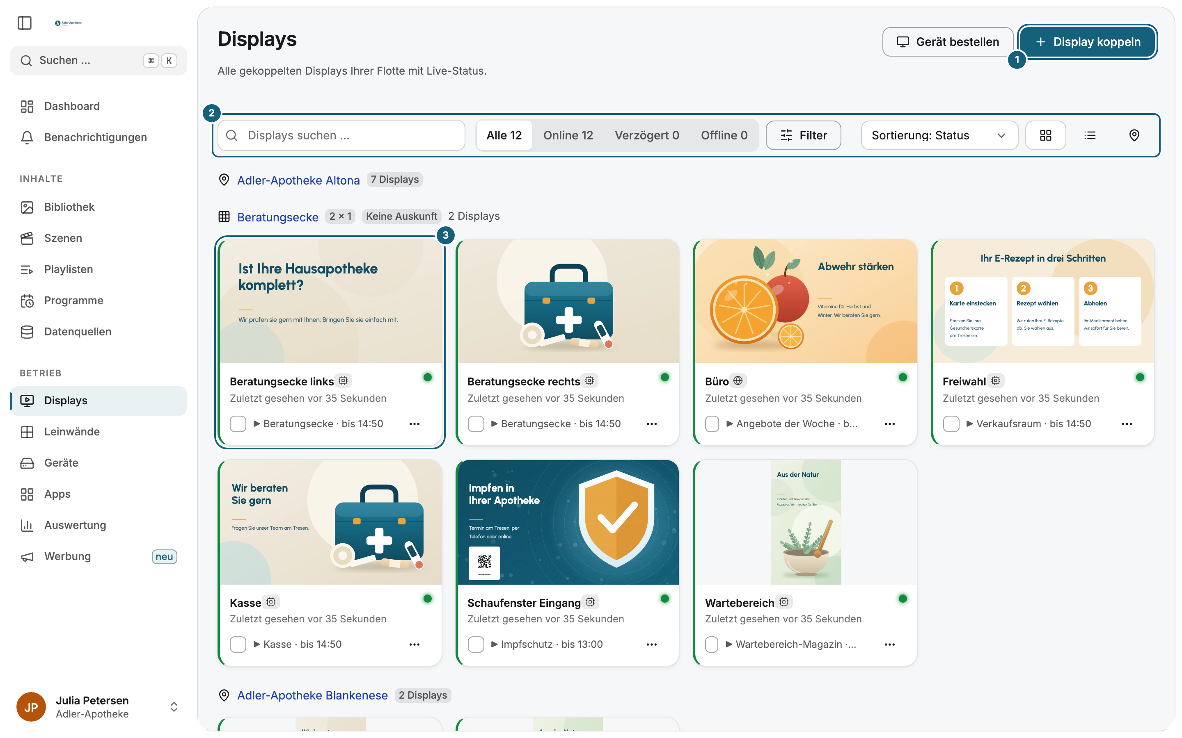Check the Kasse display checkbox
Image resolution: width=1182 pixels, height=738 pixels.
click(x=238, y=644)
